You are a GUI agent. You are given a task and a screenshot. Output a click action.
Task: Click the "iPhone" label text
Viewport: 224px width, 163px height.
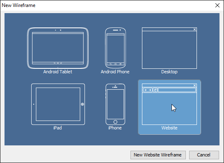pos(115,128)
